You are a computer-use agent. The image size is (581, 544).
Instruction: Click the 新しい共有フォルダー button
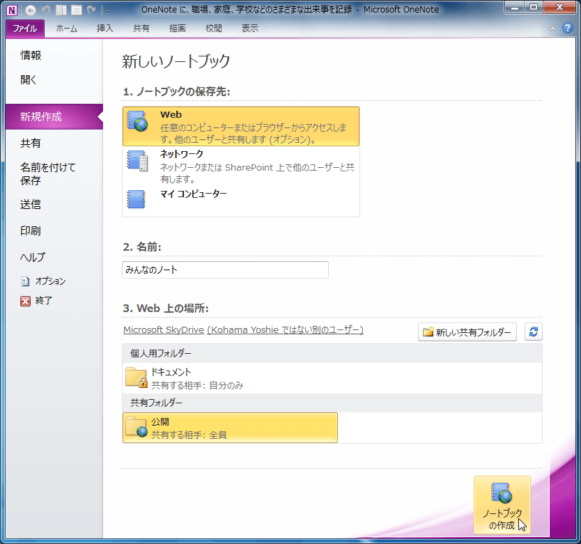coord(467,332)
